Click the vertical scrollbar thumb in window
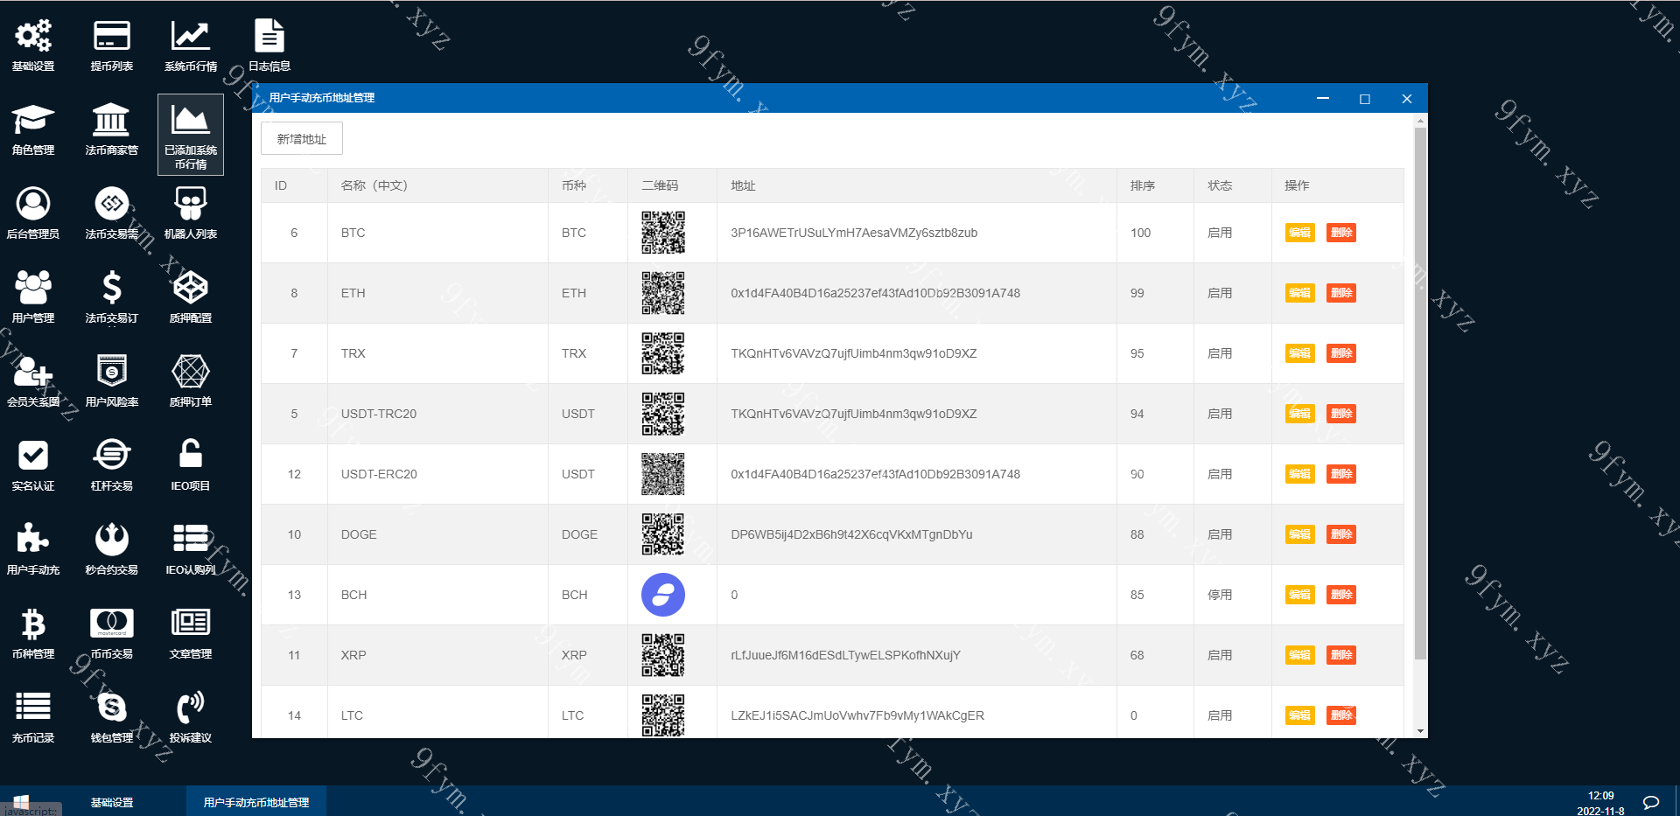 tap(1420, 394)
